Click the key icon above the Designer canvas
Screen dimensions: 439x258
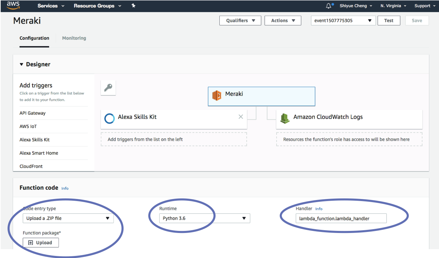[108, 88]
